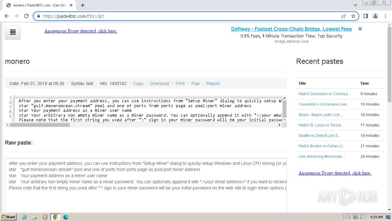392x221 pixels.
Task: Open the Defiway Cross-Chain Bridge ad link
Action: coord(291,29)
